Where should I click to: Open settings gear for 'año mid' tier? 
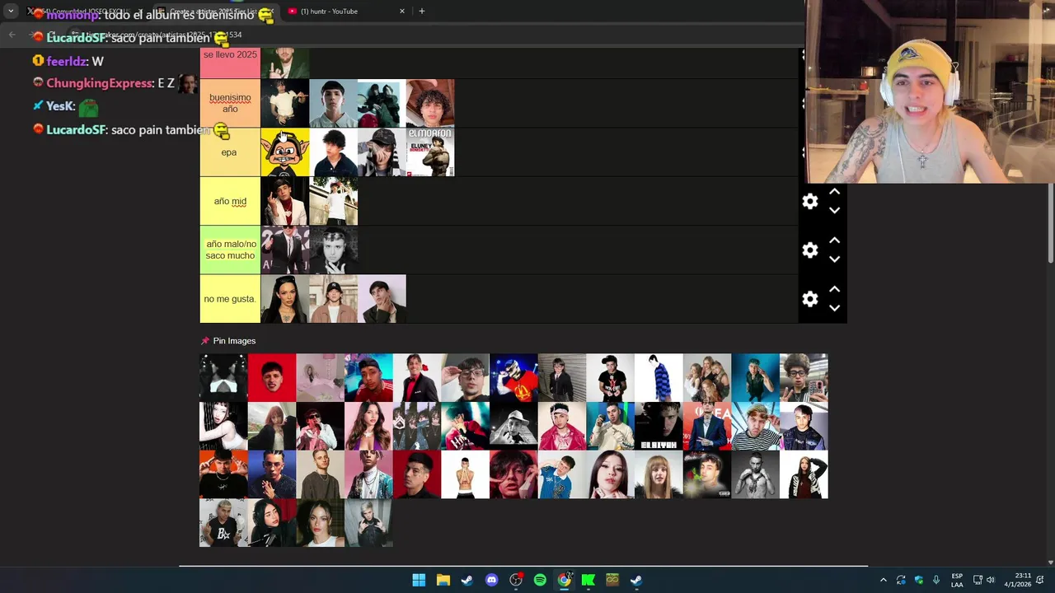810,202
